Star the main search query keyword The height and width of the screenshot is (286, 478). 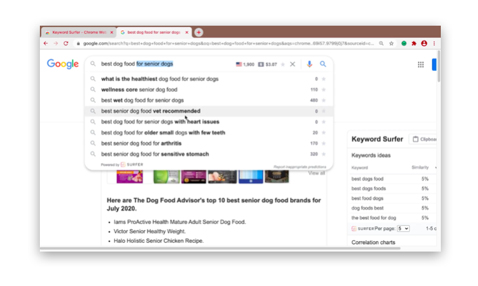(283, 64)
